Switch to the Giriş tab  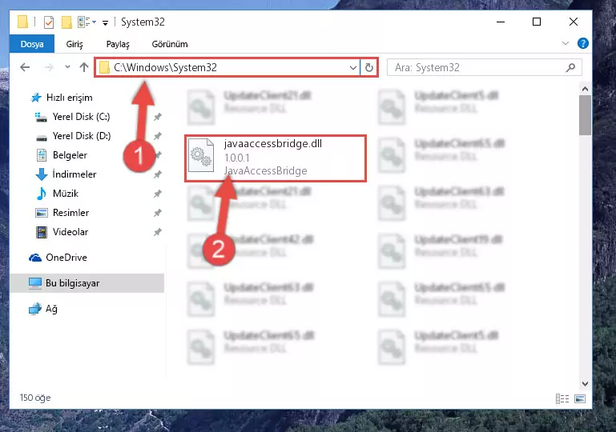coord(74,44)
